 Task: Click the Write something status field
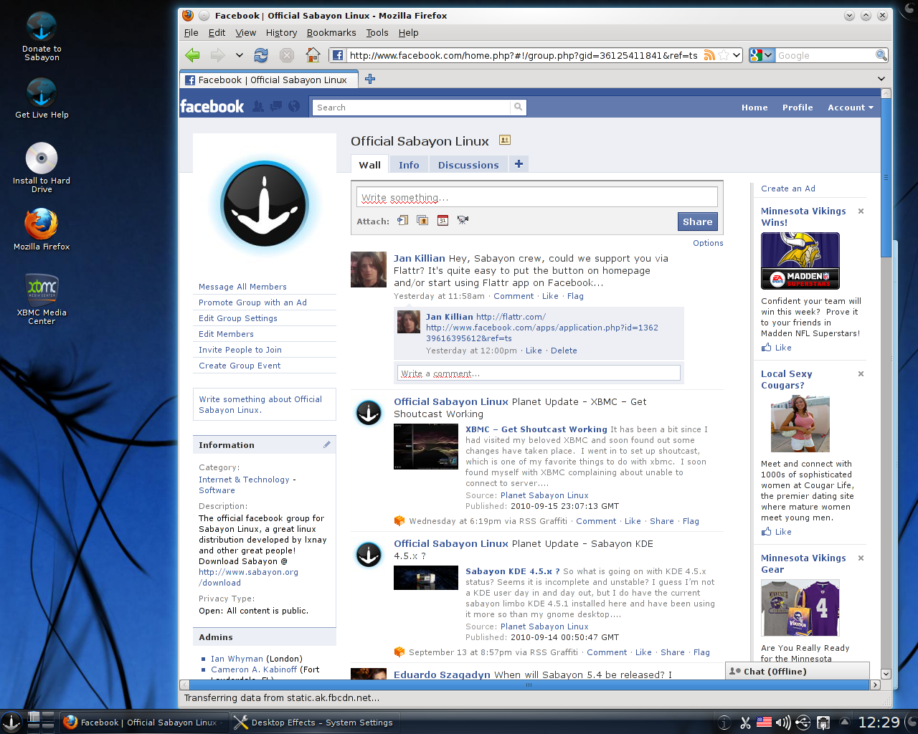[537, 198]
